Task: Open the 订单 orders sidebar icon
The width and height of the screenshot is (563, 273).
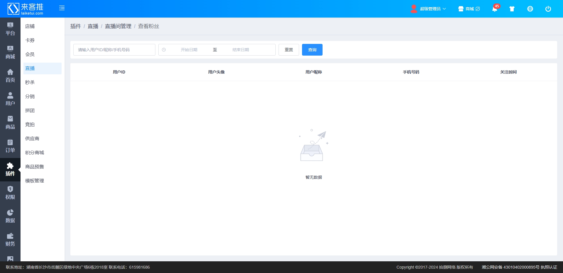Action: tap(10, 146)
